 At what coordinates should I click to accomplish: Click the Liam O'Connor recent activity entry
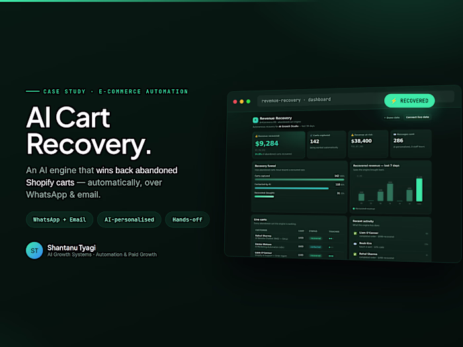(x=390, y=234)
